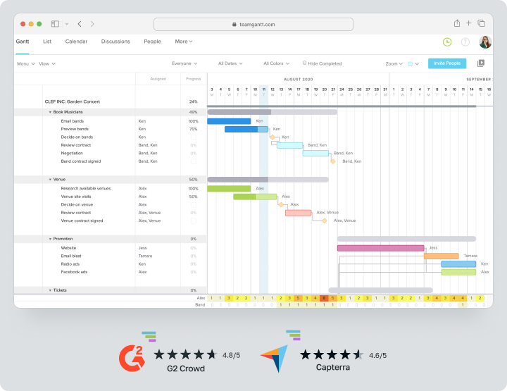This screenshot has width=507, height=391.
Task: Click the Facebook ads green Gantt bar
Action: (458, 273)
